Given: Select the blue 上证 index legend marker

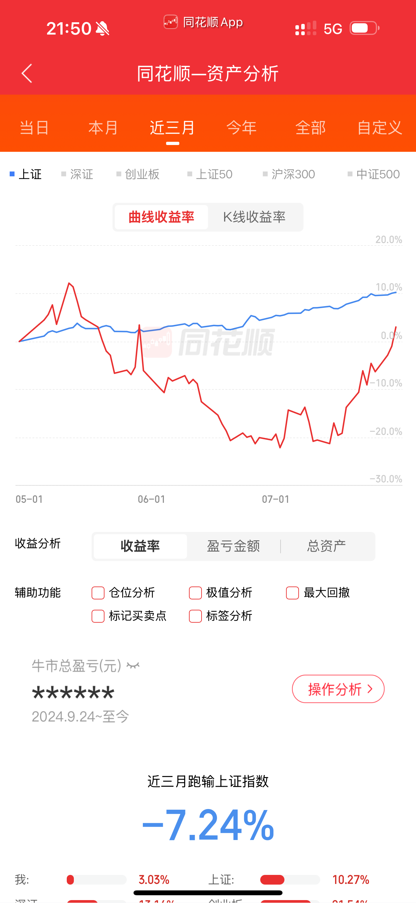Looking at the screenshot, I should (12, 174).
